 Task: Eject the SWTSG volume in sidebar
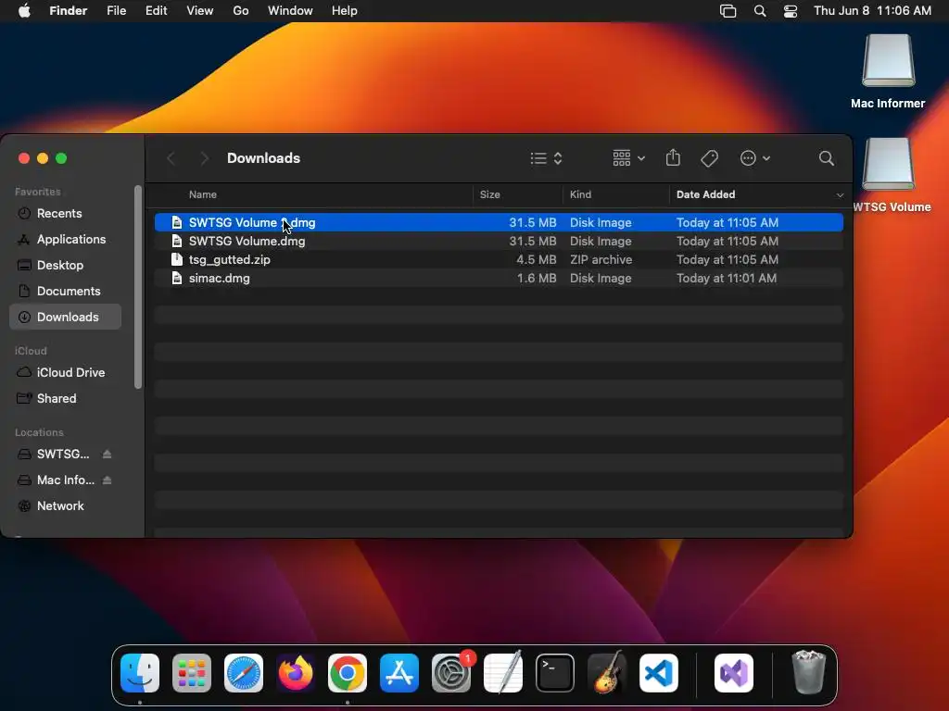click(108, 454)
